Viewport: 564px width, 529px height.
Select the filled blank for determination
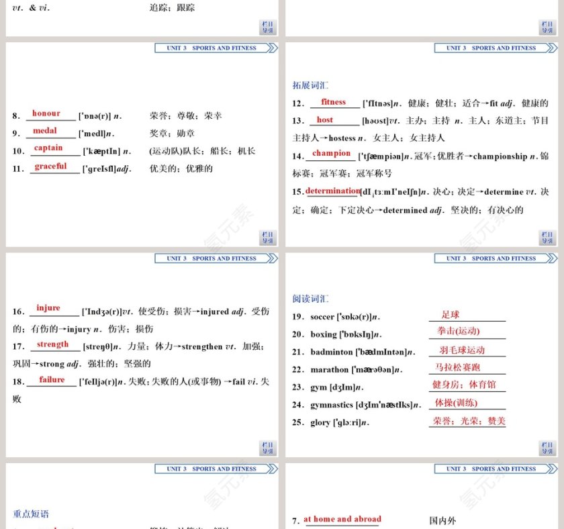coord(331,191)
